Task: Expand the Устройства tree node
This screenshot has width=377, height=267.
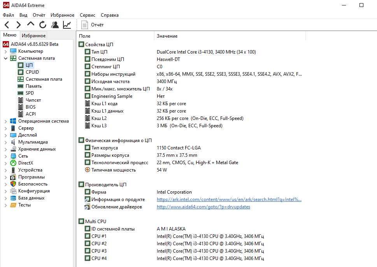Action: (5, 170)
